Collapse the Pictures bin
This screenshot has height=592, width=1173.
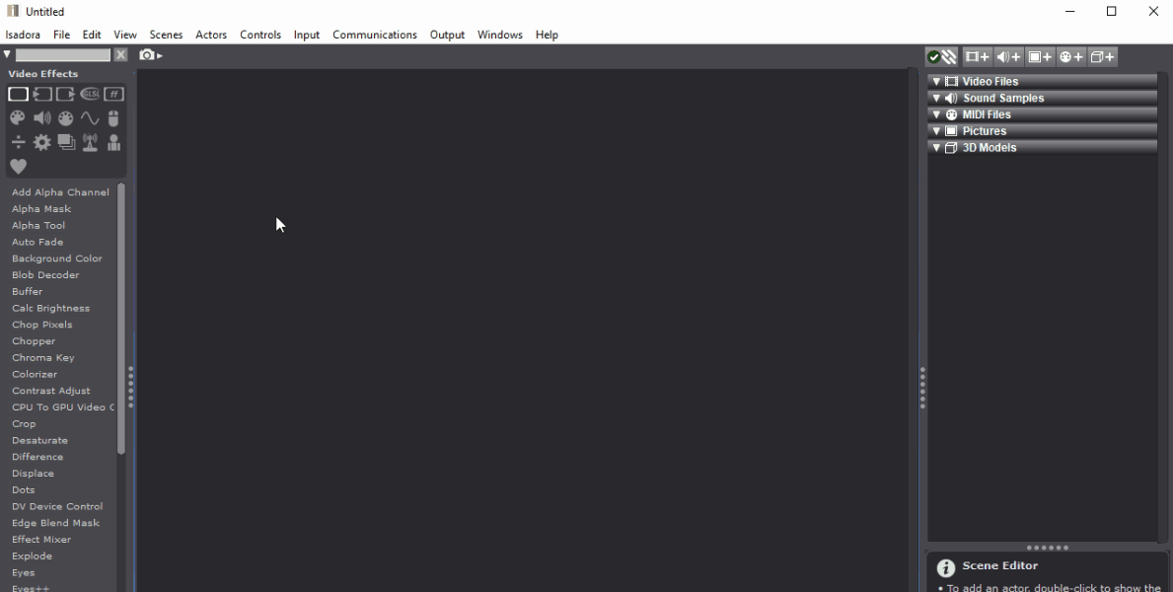click(936, 131)
